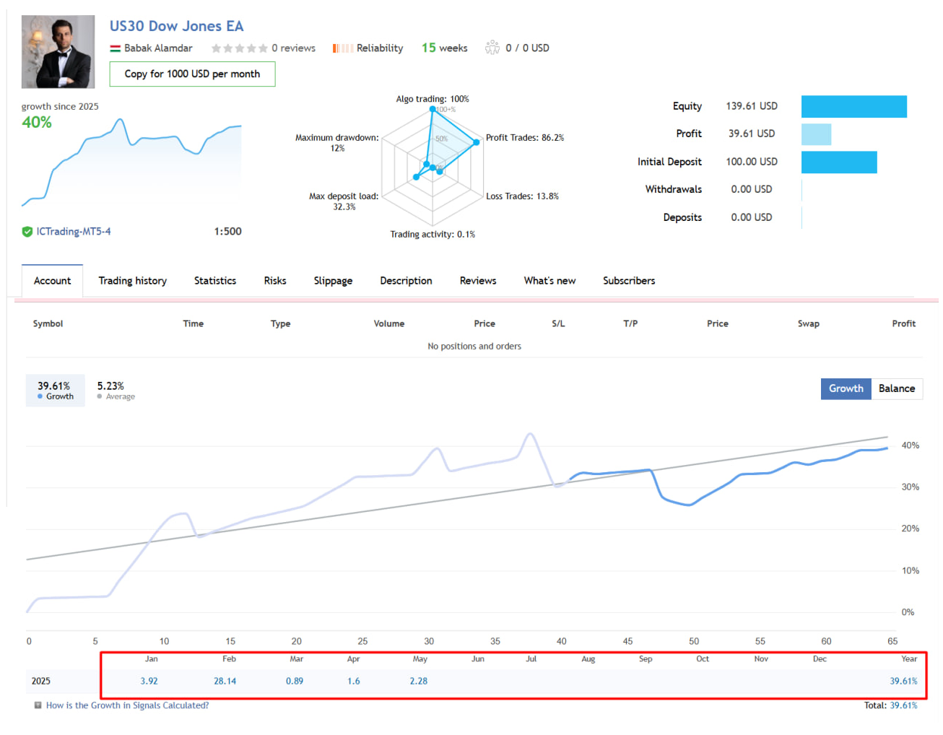Click the radar chart of trading stats
The height and width of the screenshot is (735, 943).
433,167
